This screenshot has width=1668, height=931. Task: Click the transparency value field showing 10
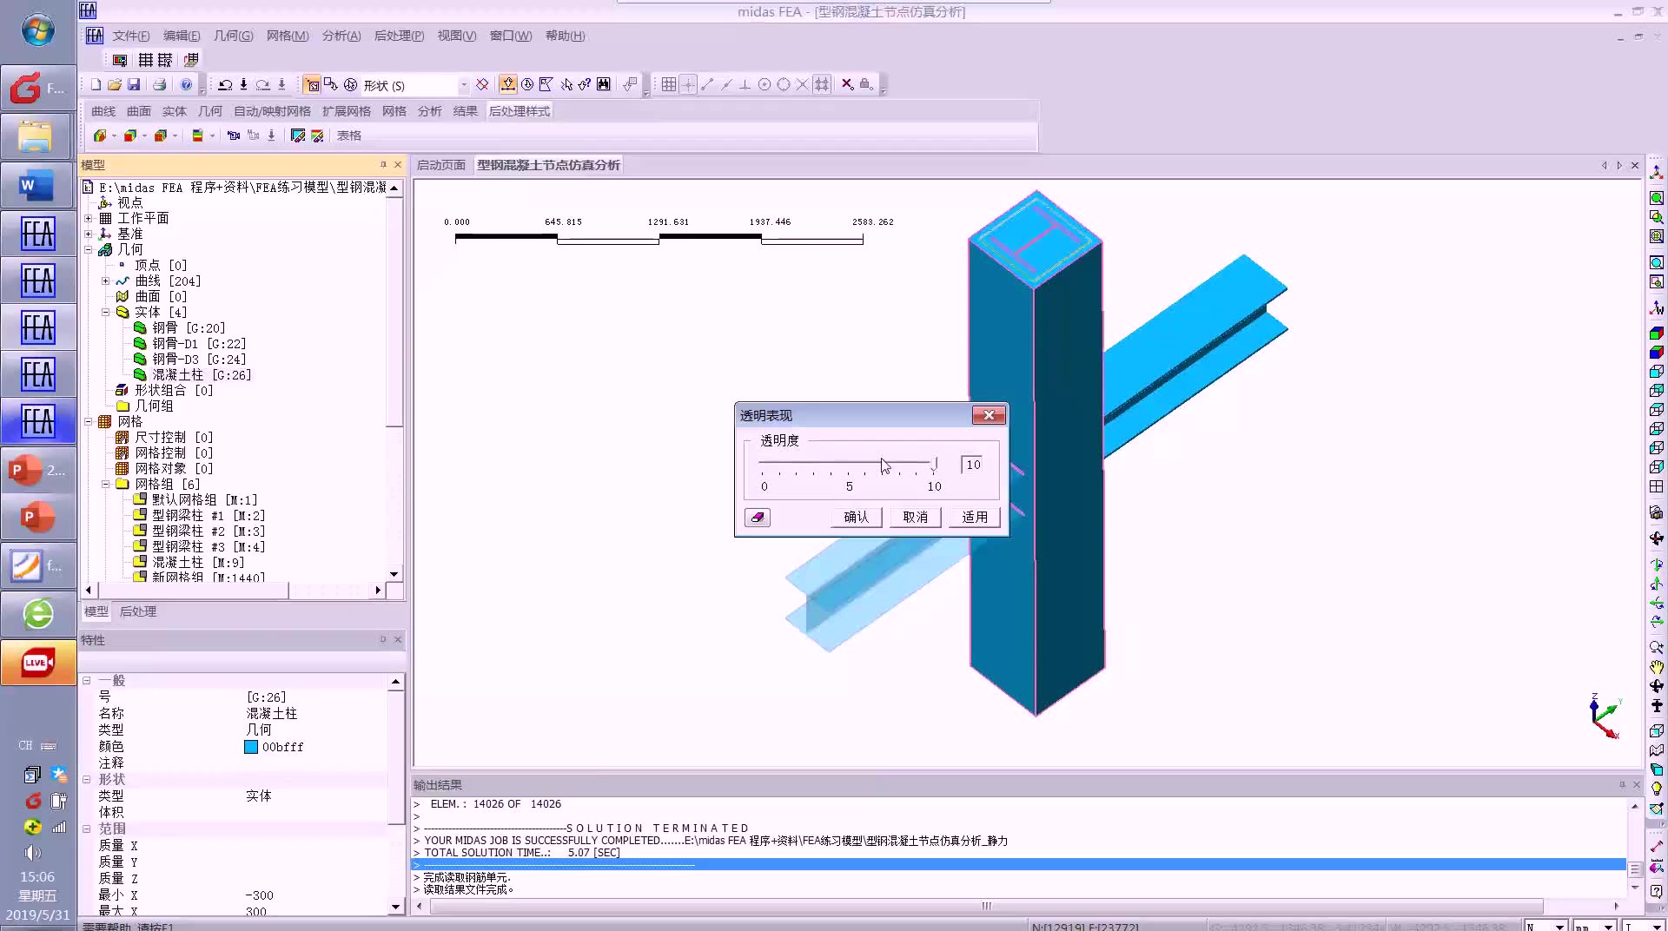pos(972,465)
